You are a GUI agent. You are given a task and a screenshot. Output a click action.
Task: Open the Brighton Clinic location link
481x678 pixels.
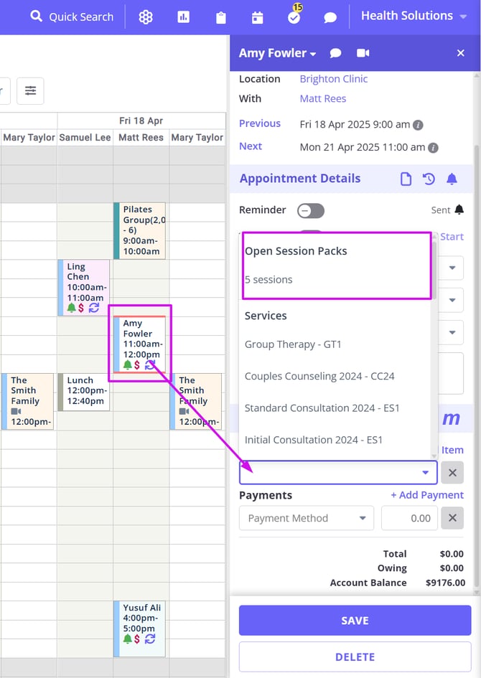(x=333, y=79)
